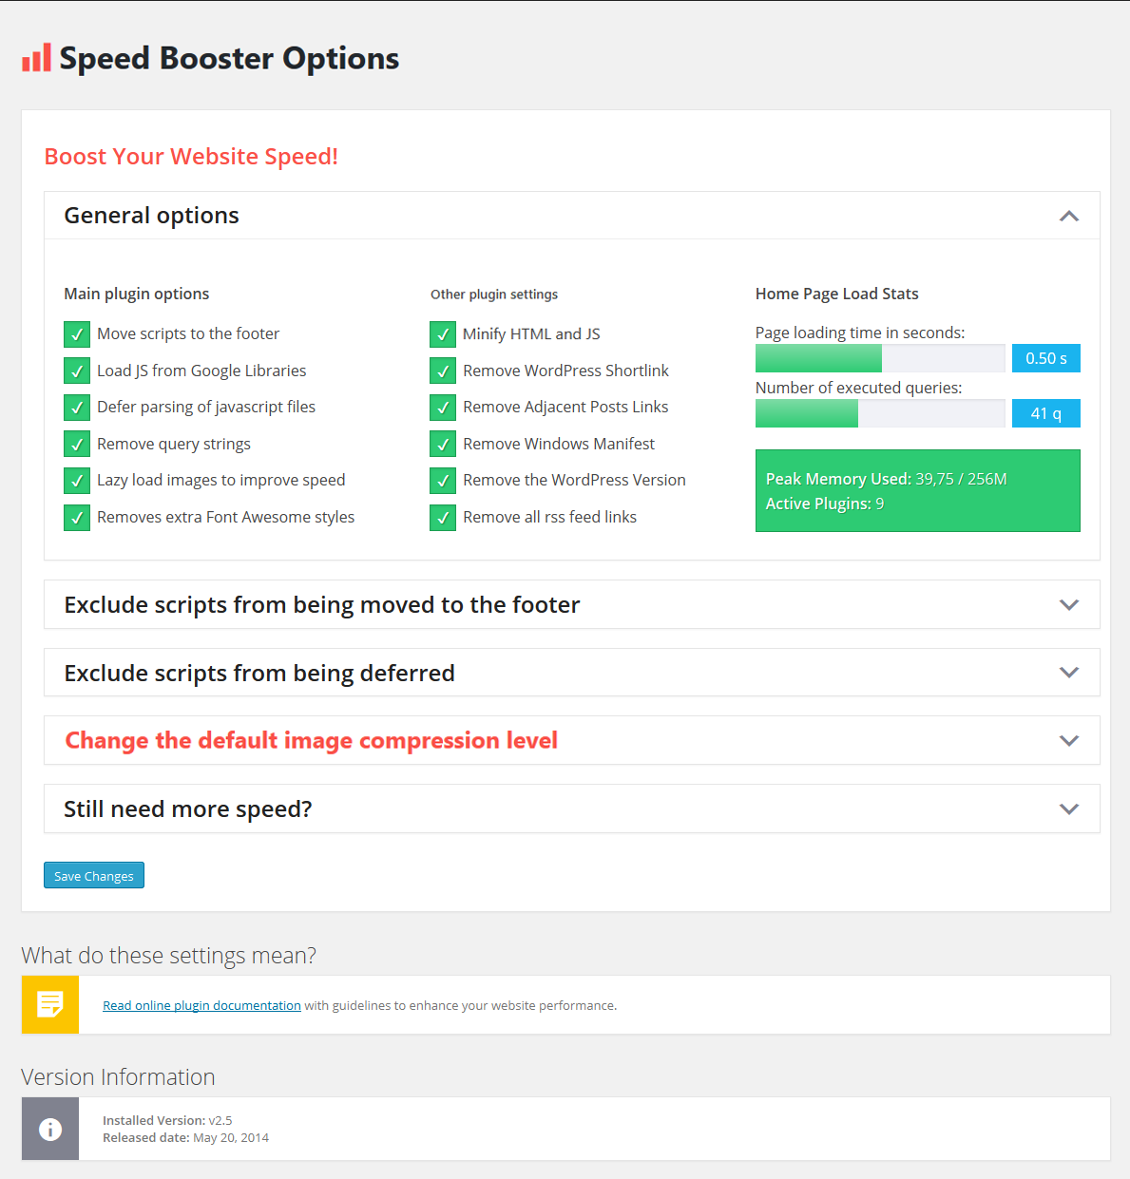
Task: Collapse the General options section
Action: point(1068,216)
